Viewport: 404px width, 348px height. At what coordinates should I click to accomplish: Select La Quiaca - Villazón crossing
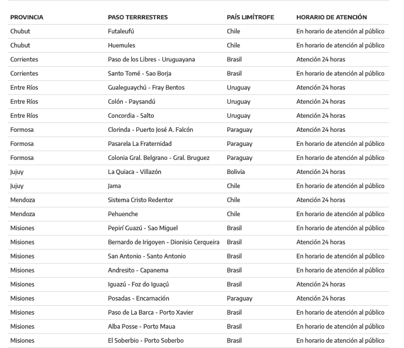[135, 172]
